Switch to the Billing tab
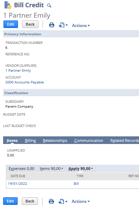139x208 pixels. (30, 141)
